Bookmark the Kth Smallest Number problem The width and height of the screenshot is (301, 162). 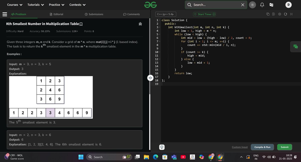pos(81,24)
